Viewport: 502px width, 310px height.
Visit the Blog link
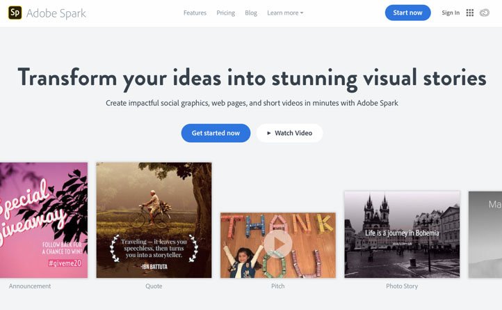[251, 13]
